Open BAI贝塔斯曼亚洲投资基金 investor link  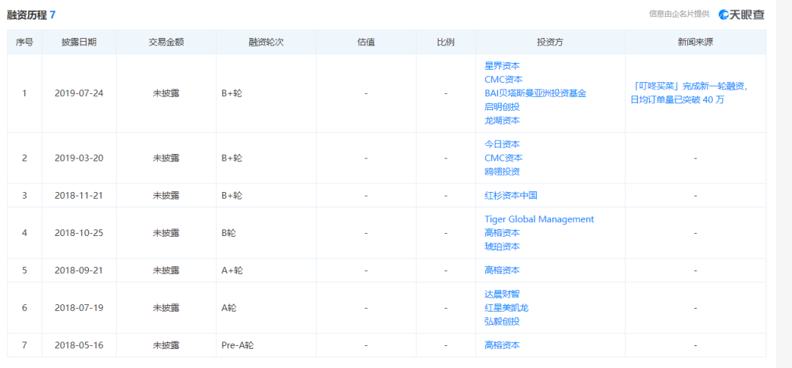point(535,93)
